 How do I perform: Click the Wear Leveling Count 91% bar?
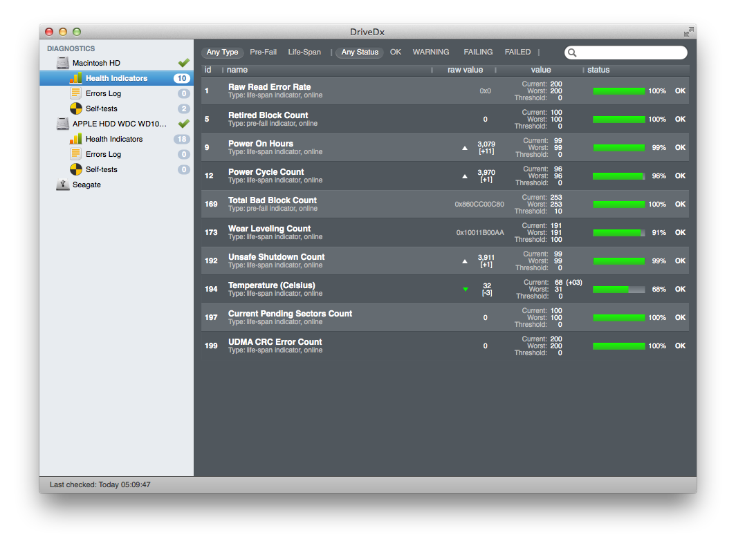[x=618, y=232]
